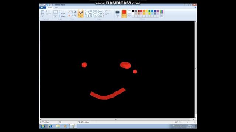
Task: Choose the Right triangle shape
Action: pyautogui.click(x=86, y=14)
